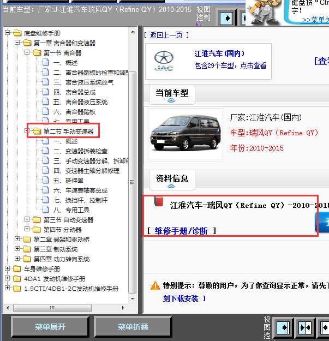Open the 维修手册/诊断 link
329x341 pixels.
click(x=181, y=231)
